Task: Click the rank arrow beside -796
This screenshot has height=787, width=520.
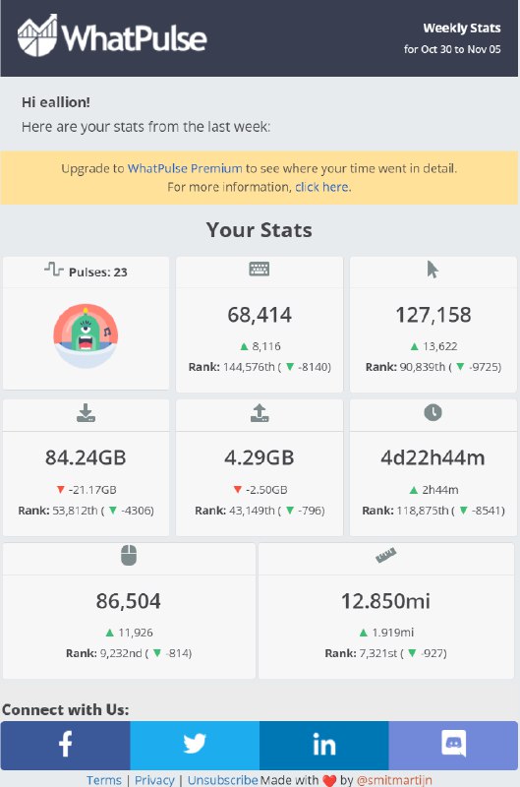Action: (290, 511)
